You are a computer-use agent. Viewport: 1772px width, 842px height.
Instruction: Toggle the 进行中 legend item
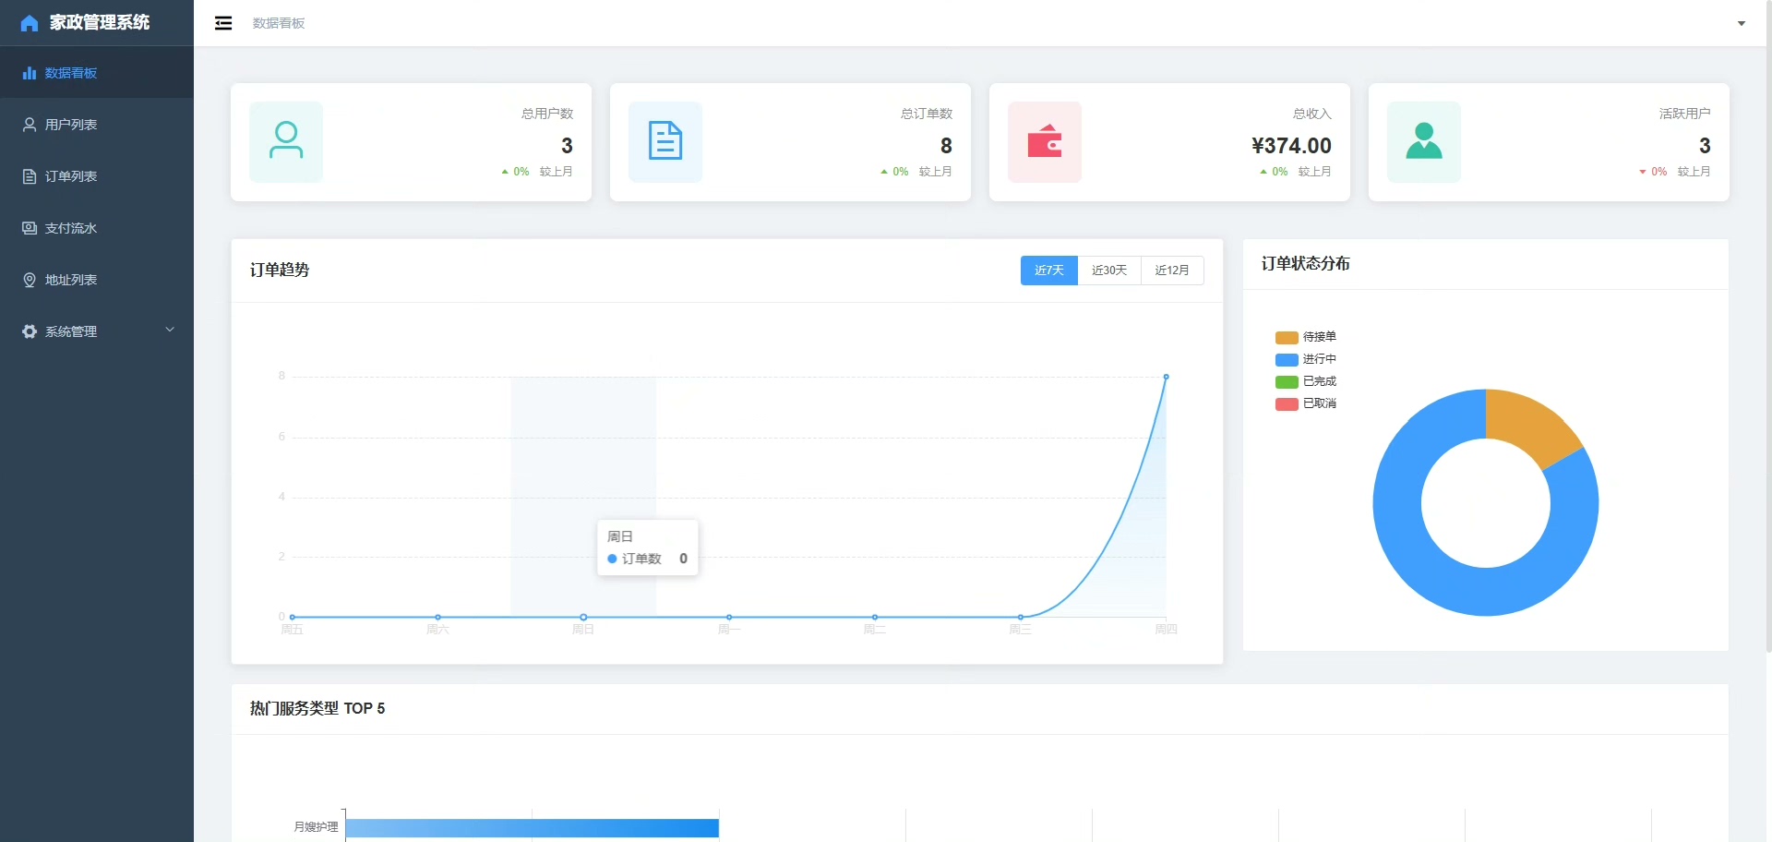[x=1306, y=359]
